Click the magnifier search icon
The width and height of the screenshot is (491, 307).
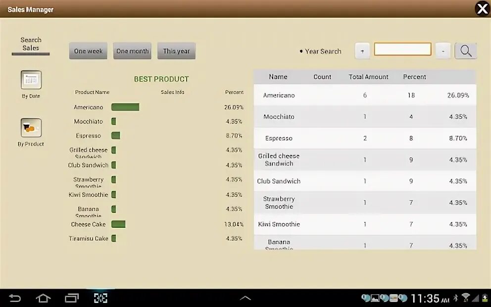pos(465,51)
